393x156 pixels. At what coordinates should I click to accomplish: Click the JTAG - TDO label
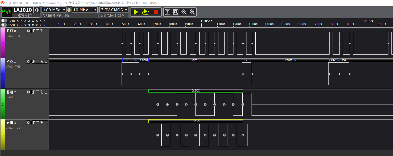14,128
